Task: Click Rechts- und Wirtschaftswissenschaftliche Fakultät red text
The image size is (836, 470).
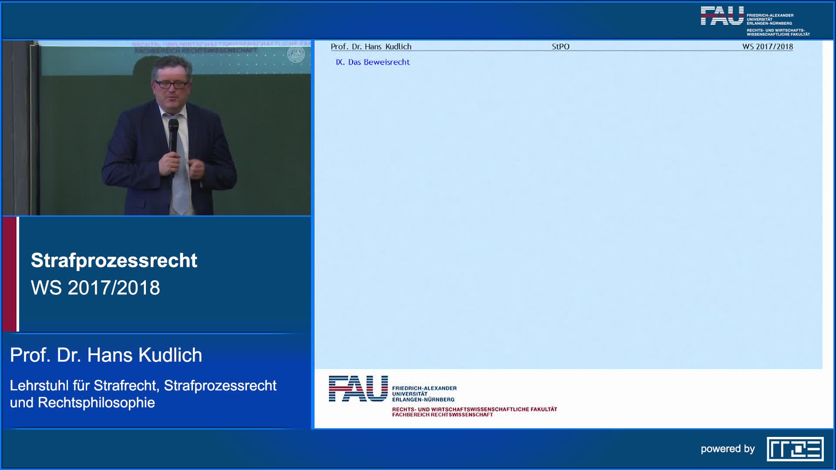Action: click(x=474, y=409)
